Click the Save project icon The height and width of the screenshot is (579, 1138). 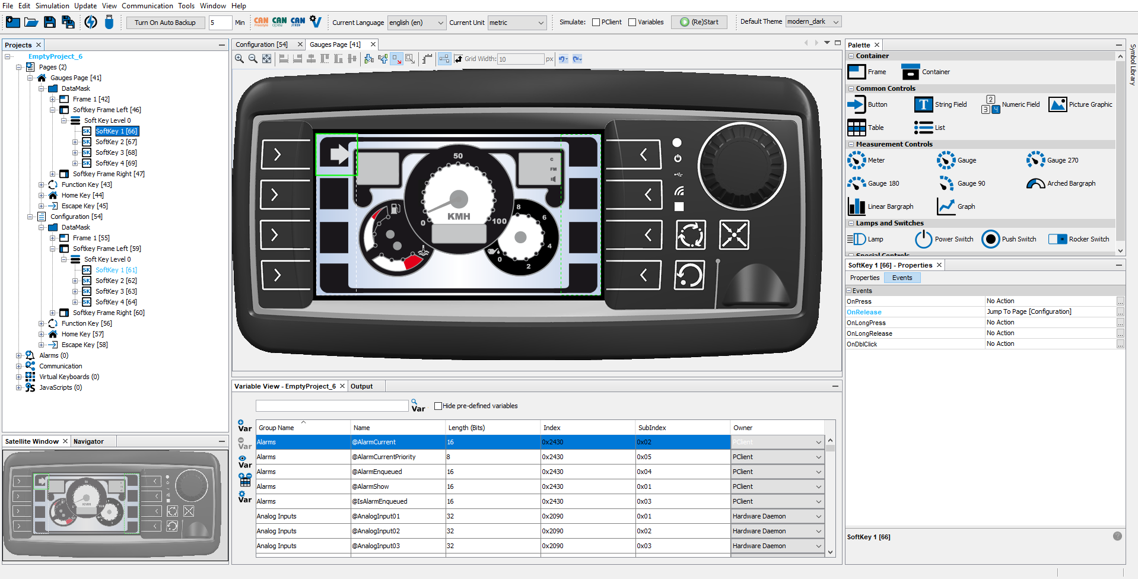click(x=50, y=23)
